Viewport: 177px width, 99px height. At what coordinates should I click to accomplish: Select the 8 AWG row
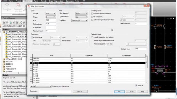pos(88,65)
